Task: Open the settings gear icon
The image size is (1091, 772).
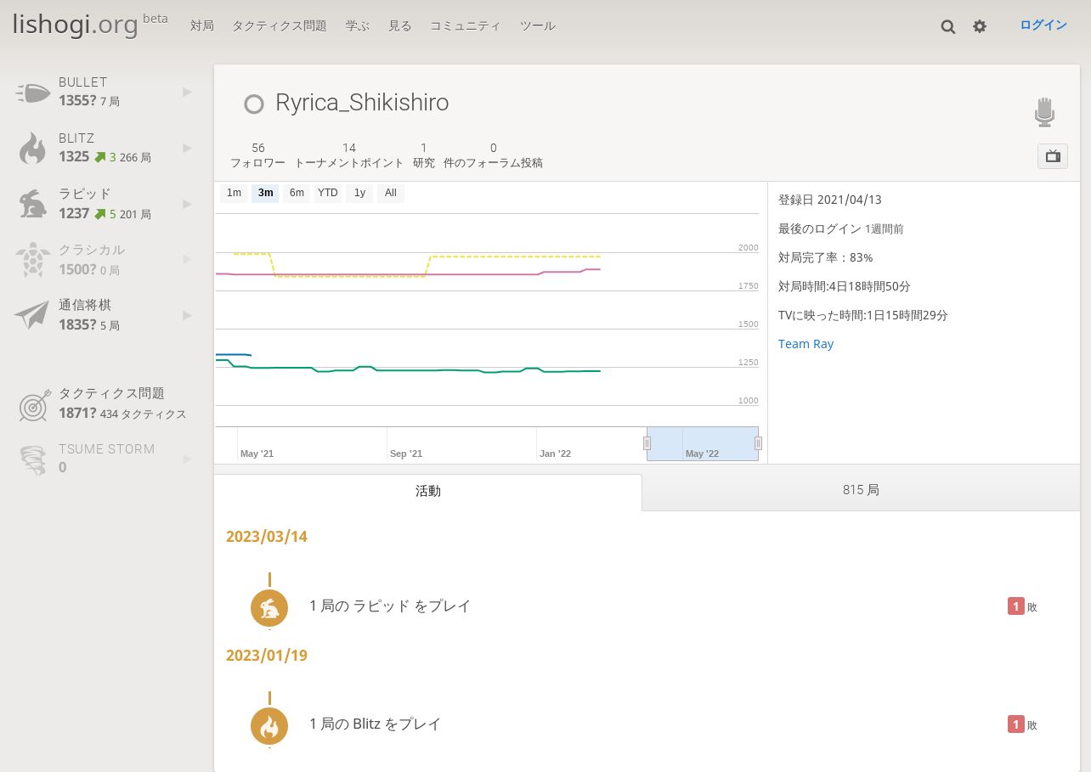Action: pyautogui.click(x=980, y=26)
